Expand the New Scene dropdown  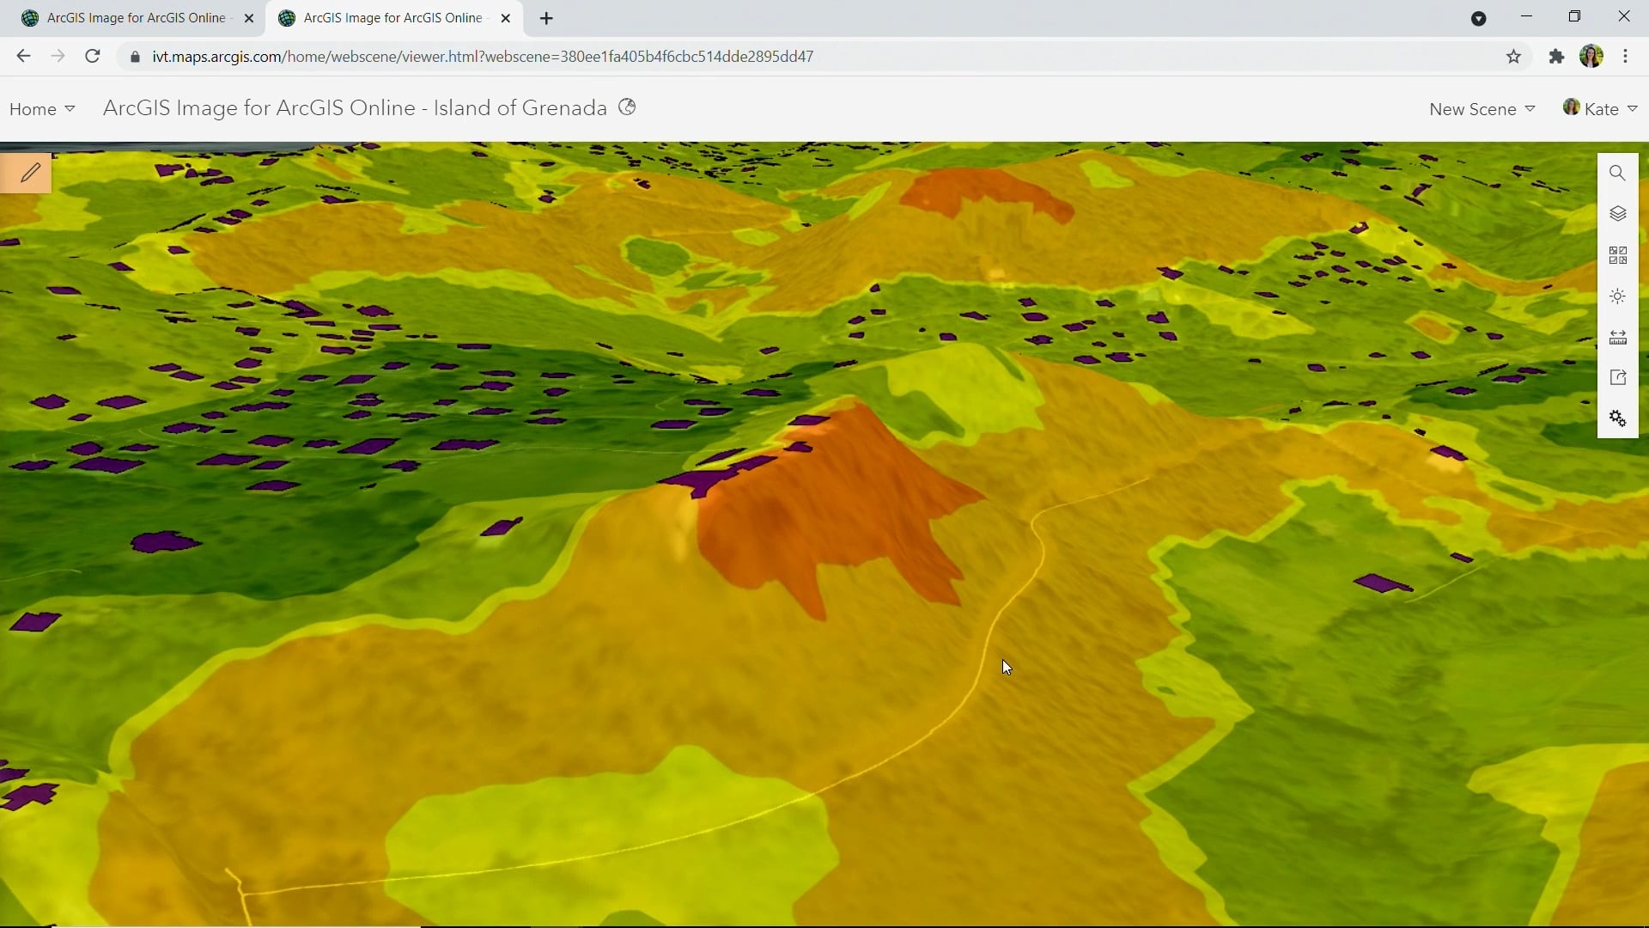tap(1482, 109)
